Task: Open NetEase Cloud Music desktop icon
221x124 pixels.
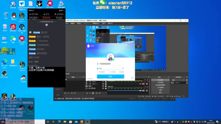Action: click(x=13, y=28)
